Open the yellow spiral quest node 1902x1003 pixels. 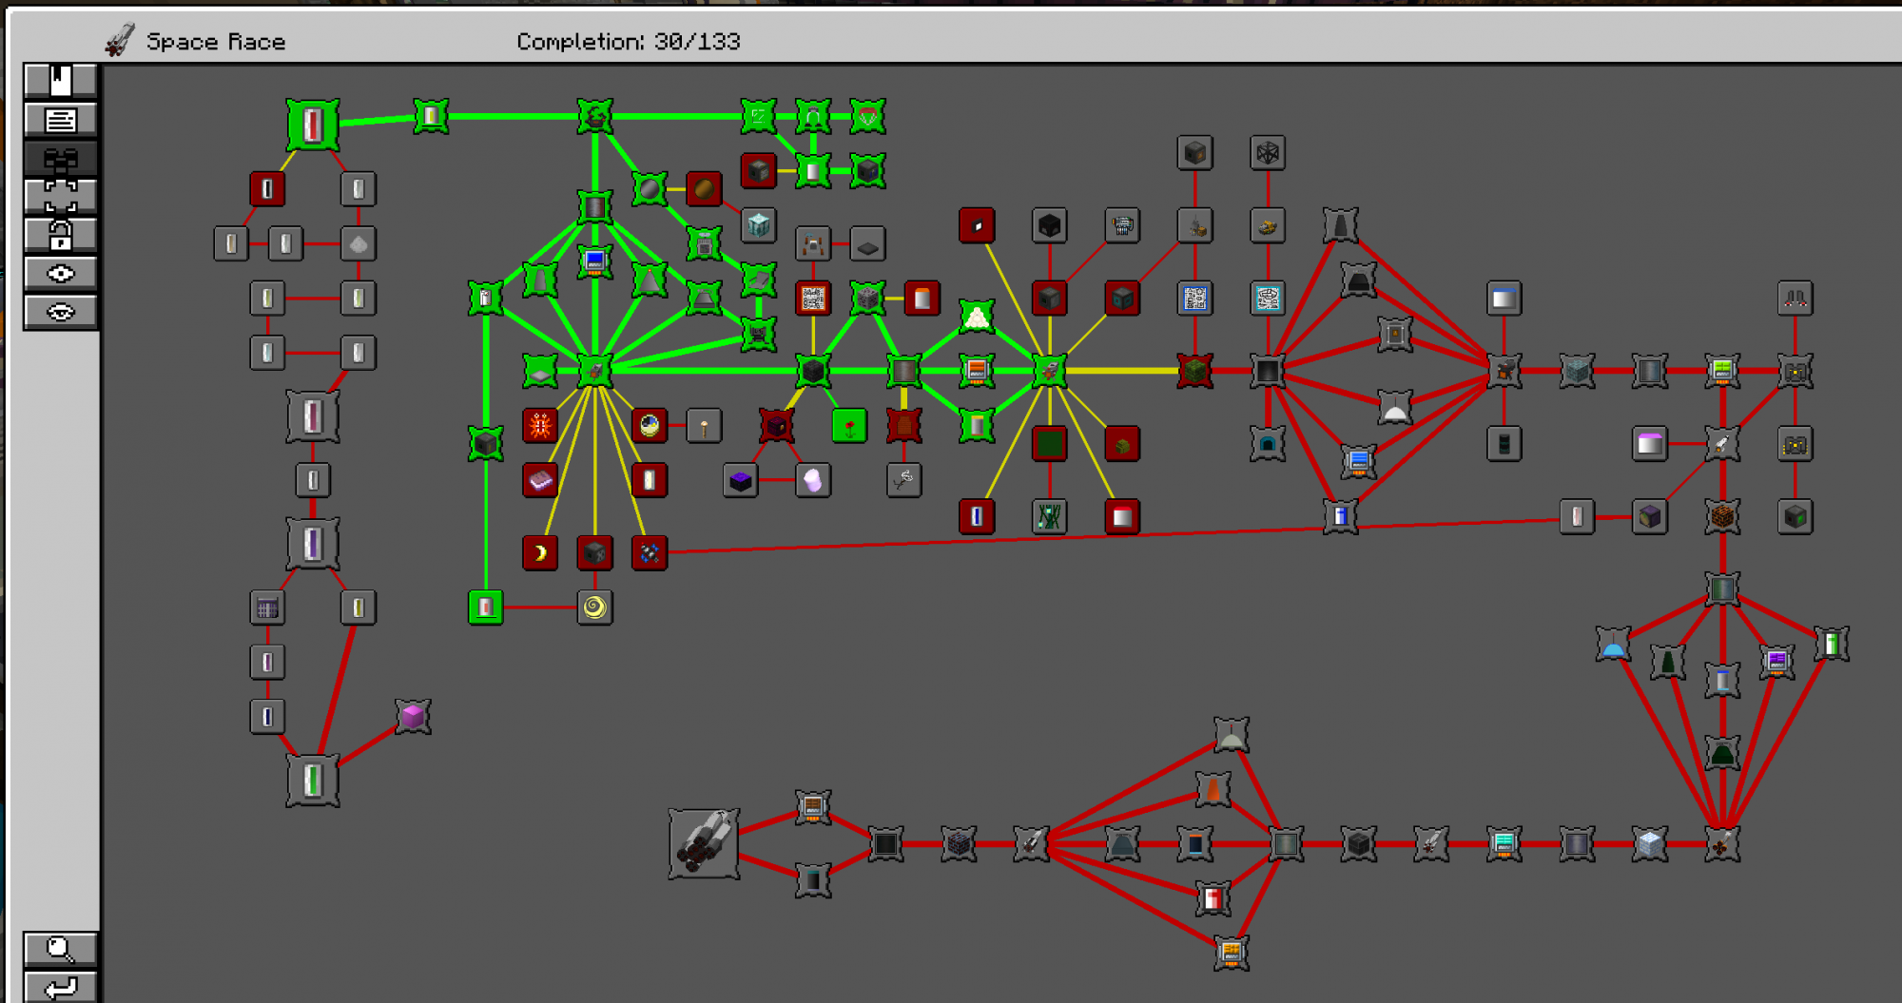[594, 608]
